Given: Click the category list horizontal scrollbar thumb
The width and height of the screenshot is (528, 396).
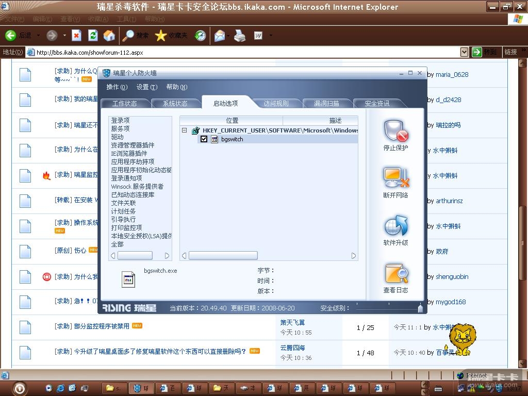Looking at the screenshot, I should click(135, 256).
